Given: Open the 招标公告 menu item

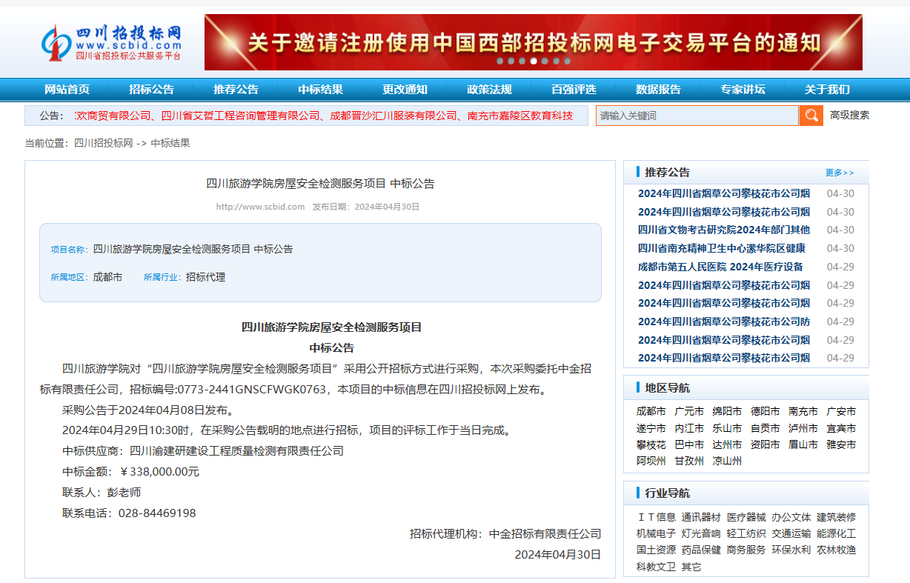Looking at the screenshot, I should pos(151,90).
